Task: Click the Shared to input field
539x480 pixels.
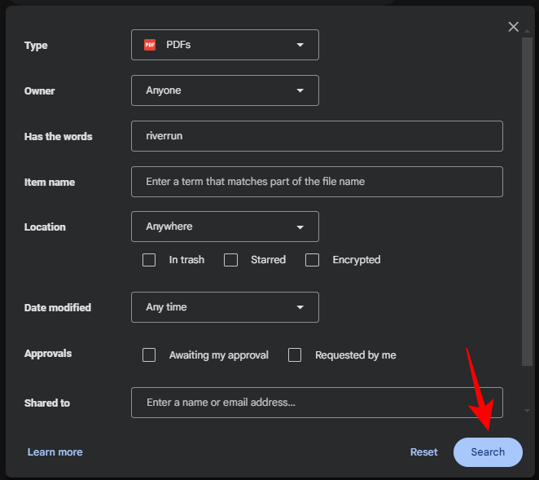Action: pyautogui.click(x=317, y=403)
